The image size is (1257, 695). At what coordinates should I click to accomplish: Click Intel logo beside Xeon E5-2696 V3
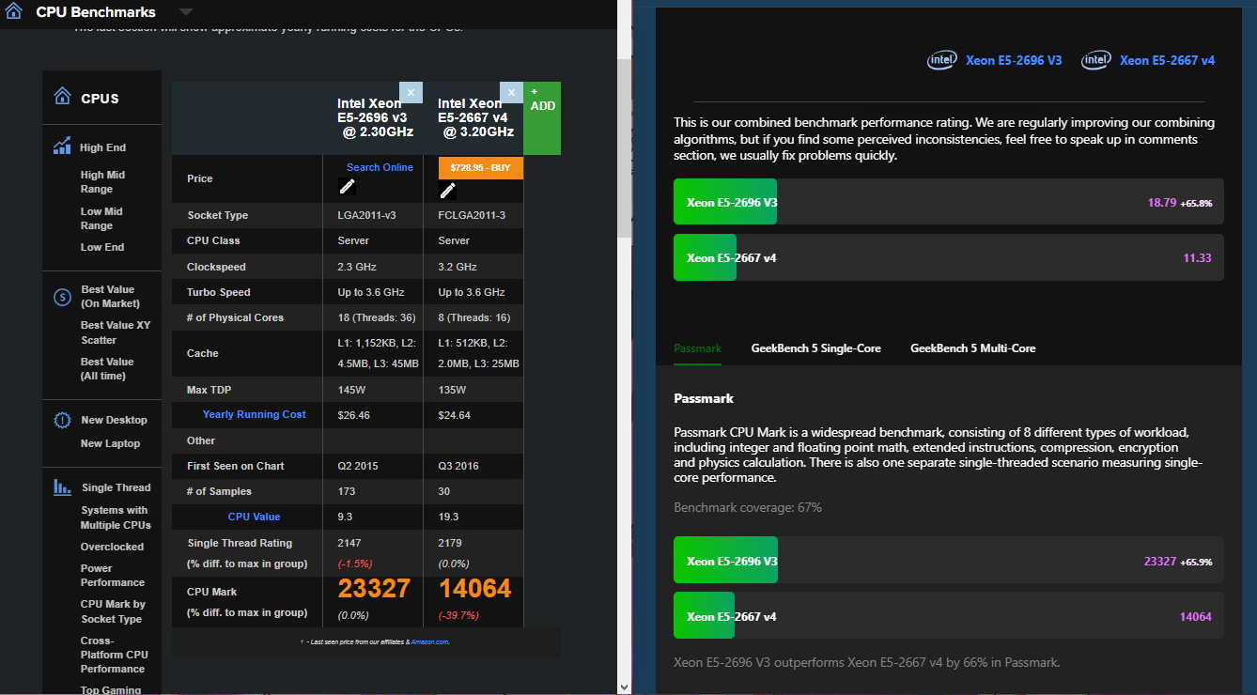(x=942, y=60)
